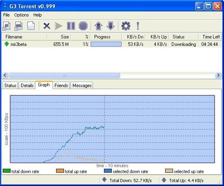The height and width of the screenshot is (186, 224).
Task: Click the 'total down rate' legend label
Action: click(x=25, y=171)
